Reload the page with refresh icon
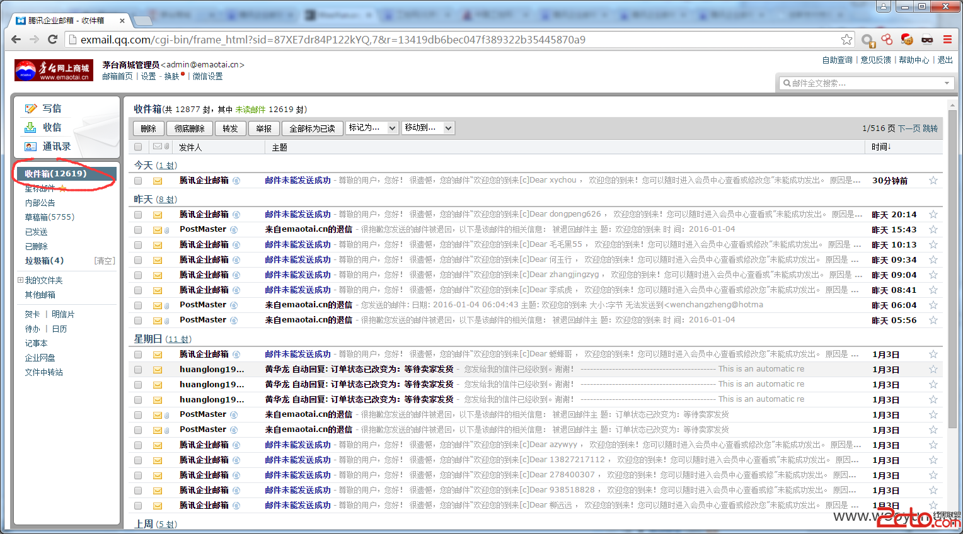This screenshot has height=534, width=963. [x=53, y=40]
